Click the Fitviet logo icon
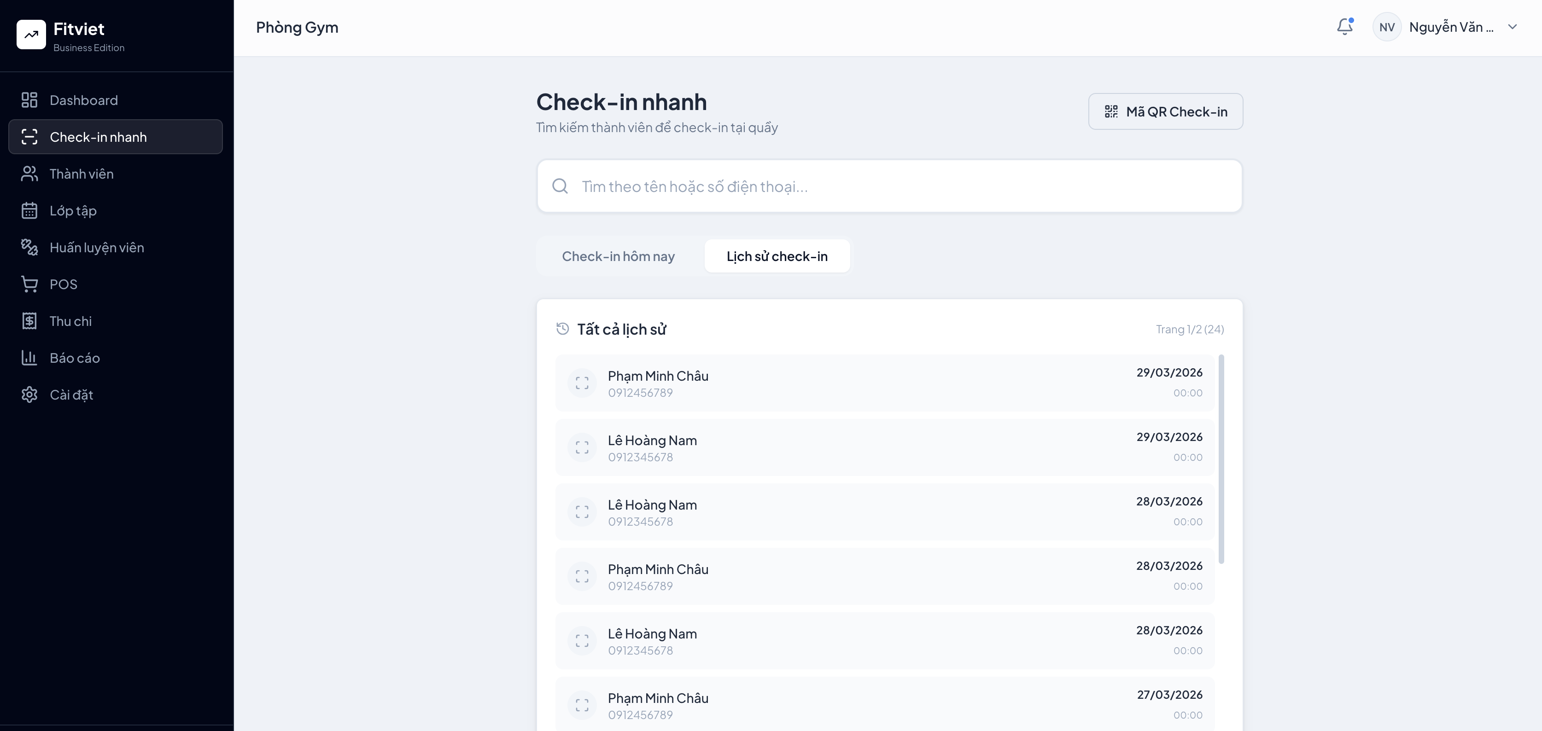The width and height of the screenshot is (1542, 731). tap(31, 35)
